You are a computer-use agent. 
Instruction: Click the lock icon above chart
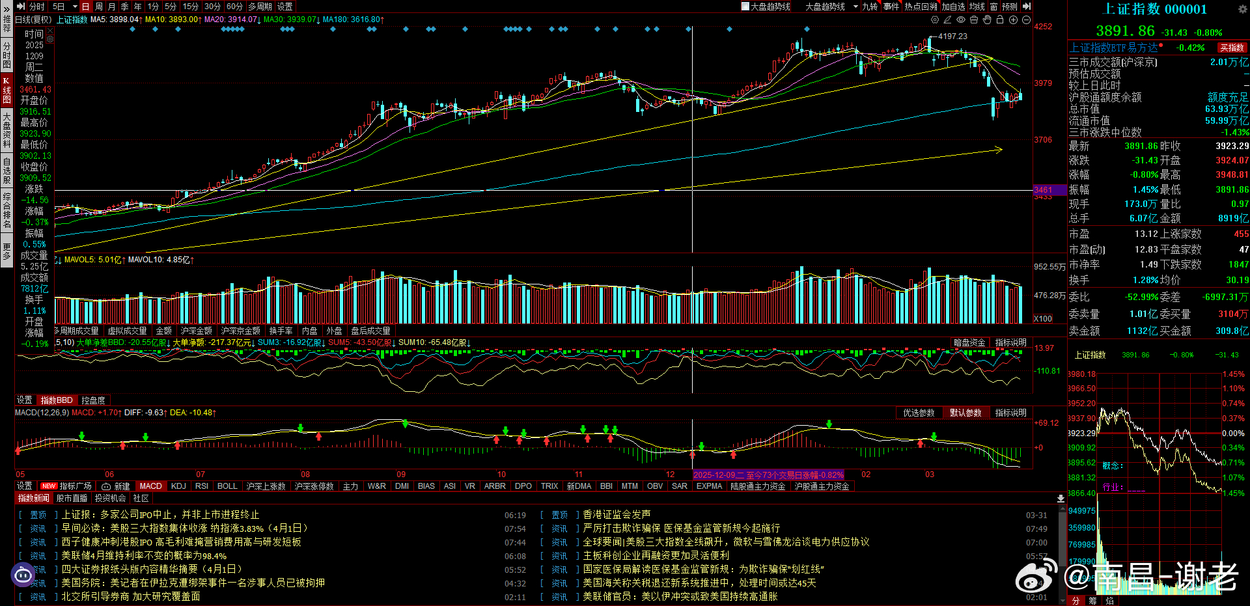(1000, 20)
